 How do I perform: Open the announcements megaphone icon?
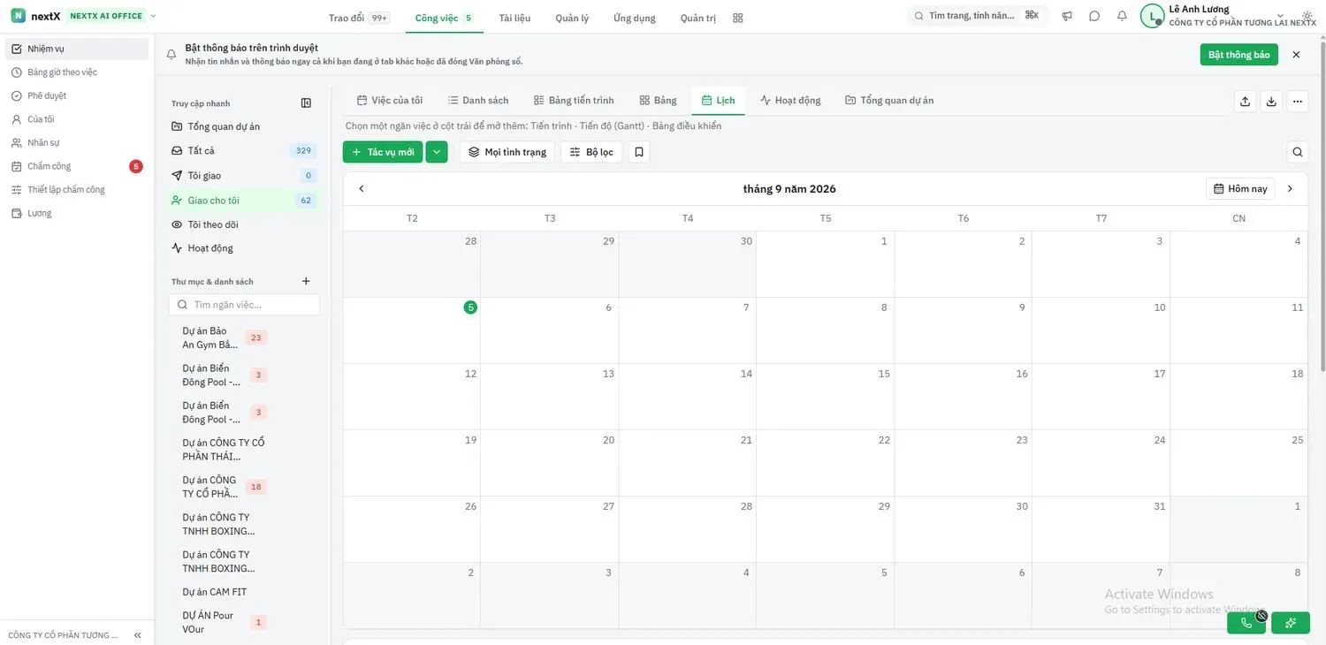coord(1067,16)
